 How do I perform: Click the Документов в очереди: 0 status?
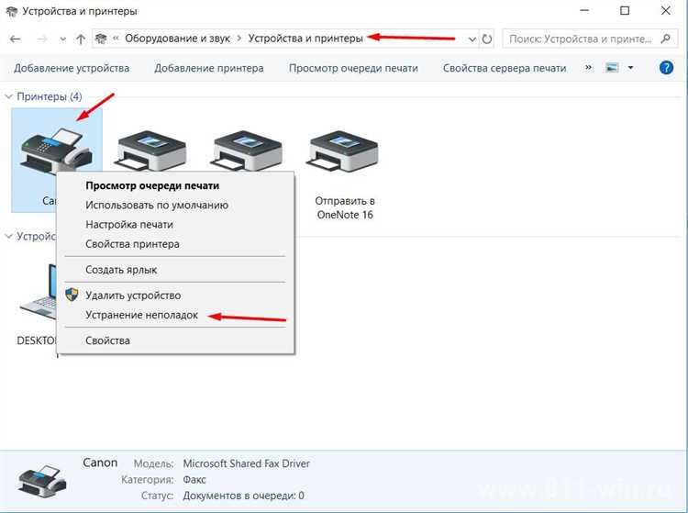point(243,496)
